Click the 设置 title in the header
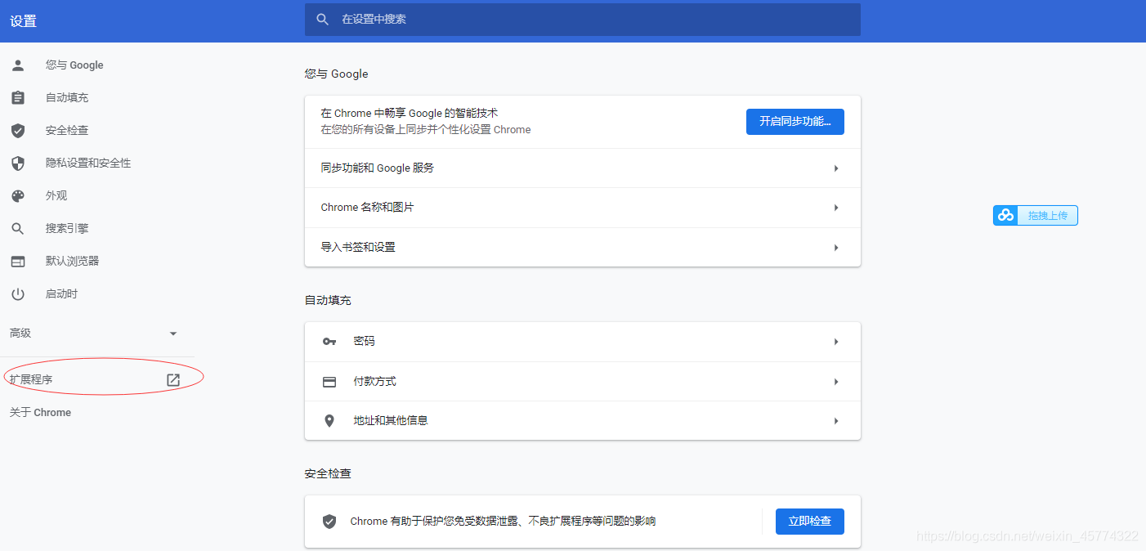Screen dimensions: 1146x551 23,21
